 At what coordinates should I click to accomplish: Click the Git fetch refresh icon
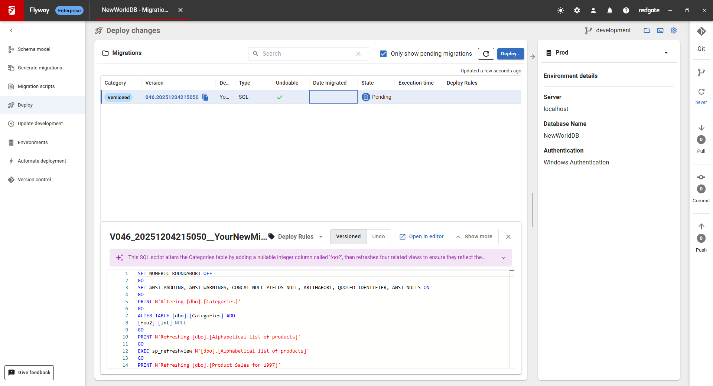point(701,92)
